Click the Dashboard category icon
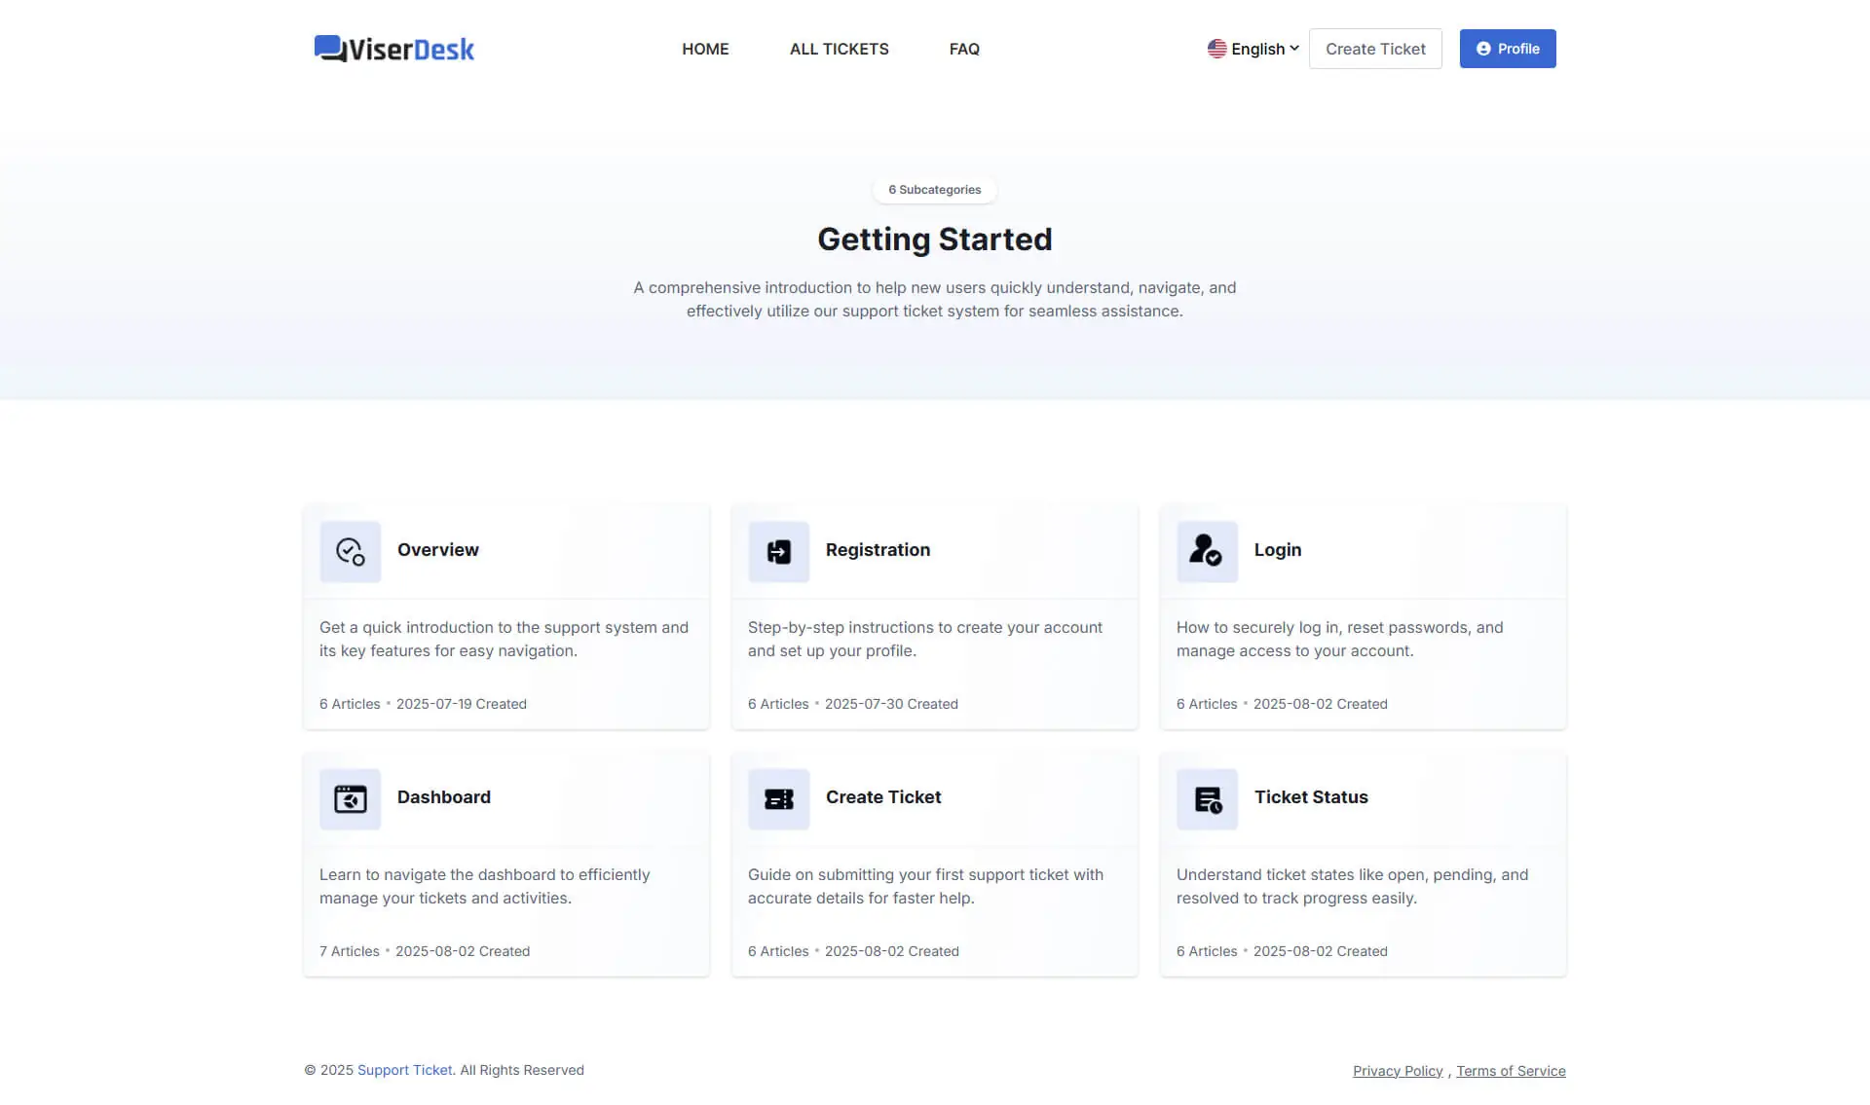The width and height of the screenshot is (1870, 1105). click(350, 799)
